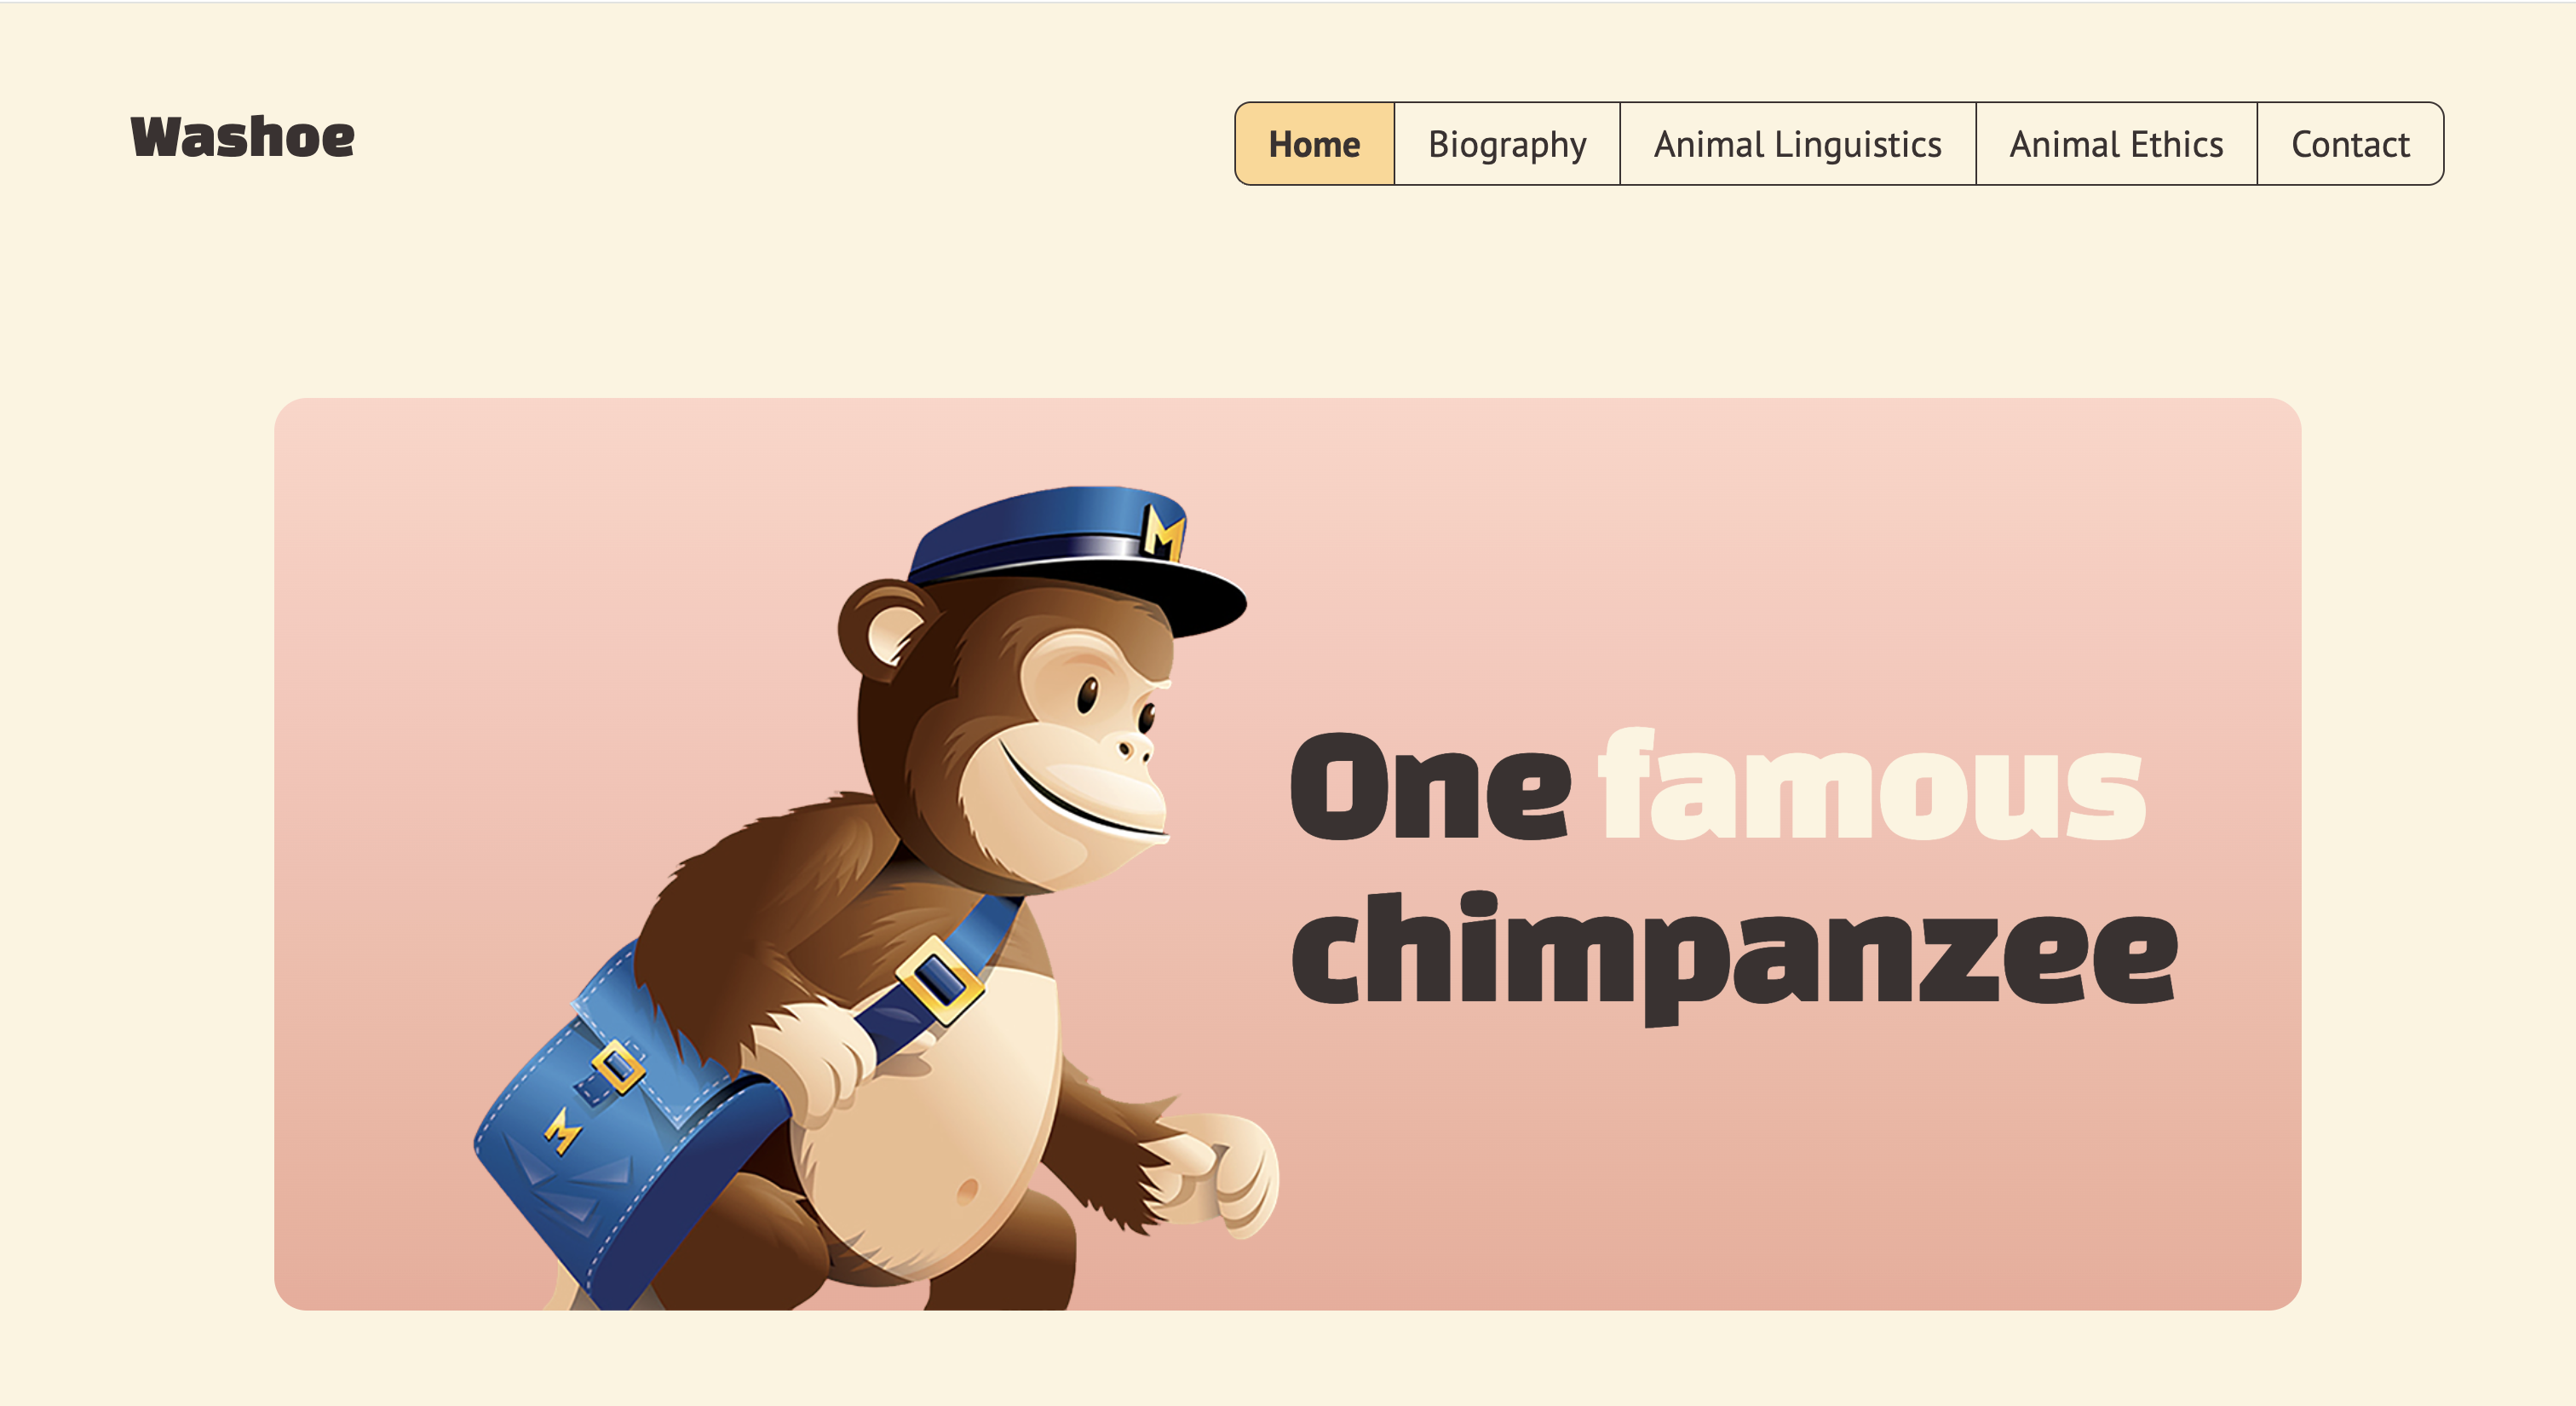The width and height of the screenshot is (2576, 1406).
Task: Click the Washoe site logo
Action: pyautogui.click(x=242, y=137)
